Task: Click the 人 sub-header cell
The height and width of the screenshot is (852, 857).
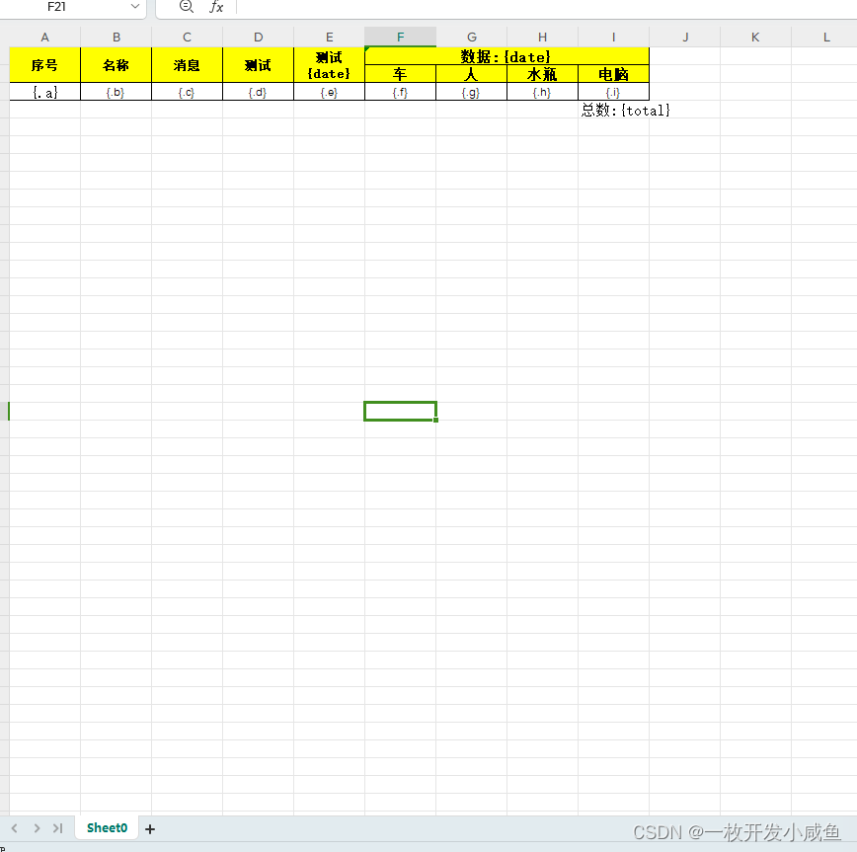Action: (x=471, y=74)
